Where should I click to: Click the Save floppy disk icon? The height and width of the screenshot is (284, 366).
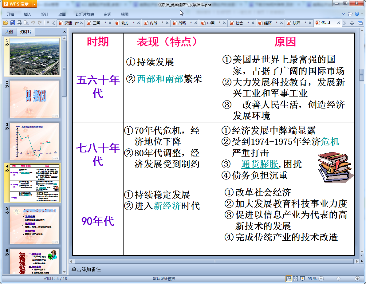click(13, 23)
